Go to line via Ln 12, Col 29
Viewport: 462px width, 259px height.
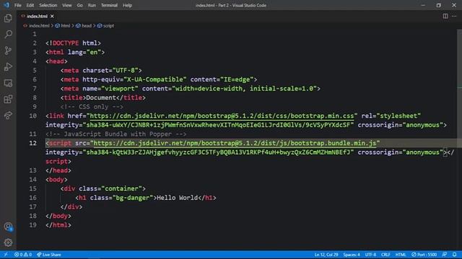326,255
